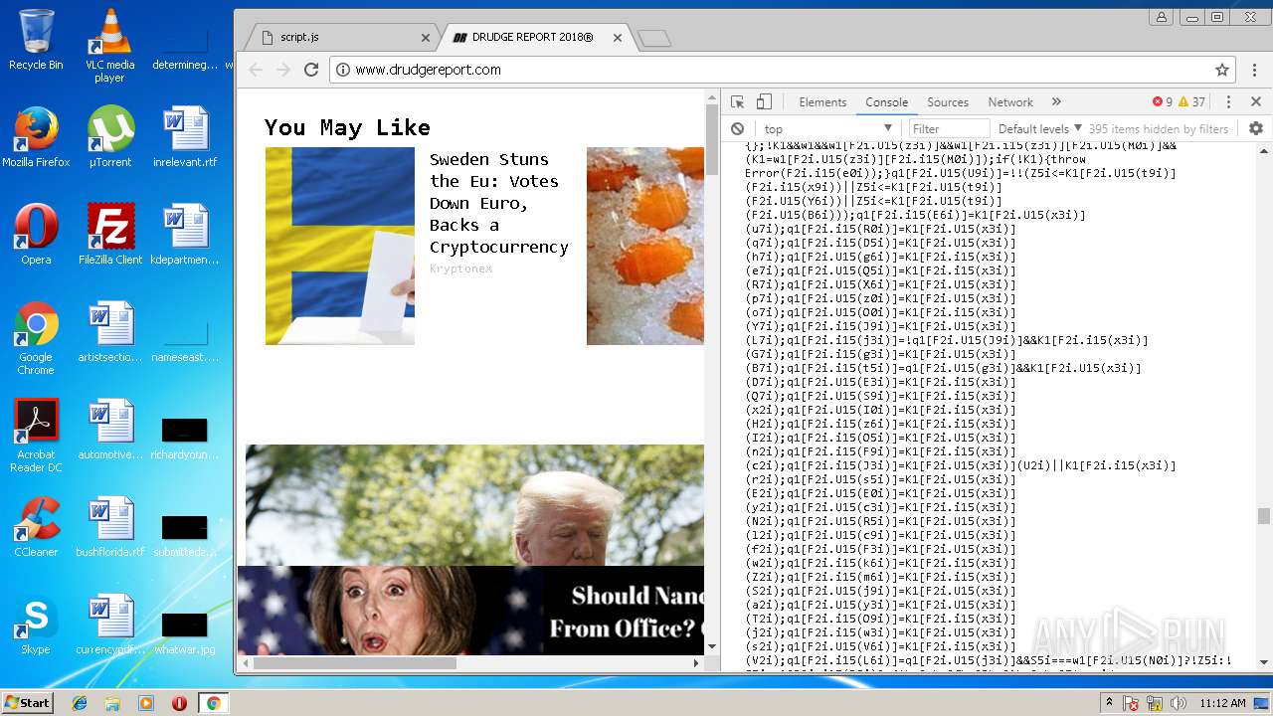
Task: Click Chrome's user profile button
Action: (1161, 17)
